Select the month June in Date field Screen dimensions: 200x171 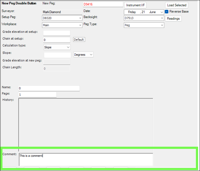152,12
